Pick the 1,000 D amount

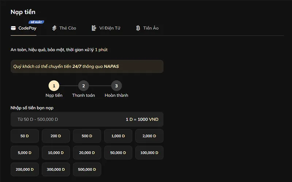(x=118, y=136)
